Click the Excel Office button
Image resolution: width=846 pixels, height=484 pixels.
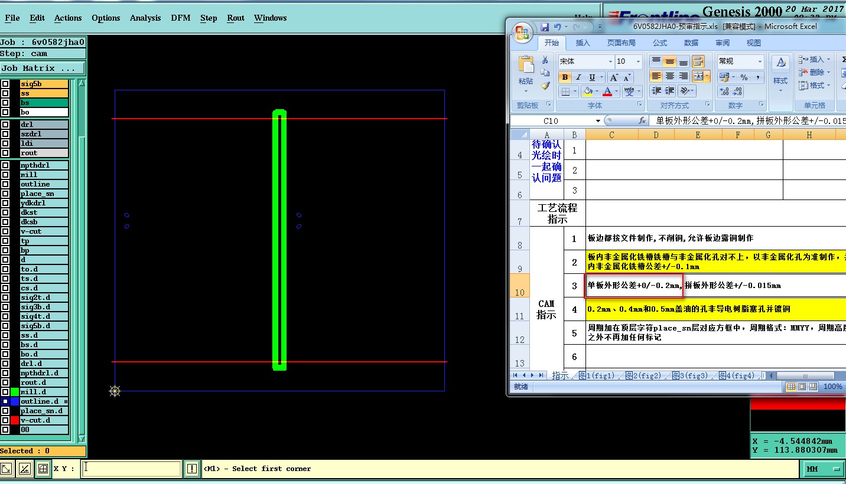pos(522,33)
